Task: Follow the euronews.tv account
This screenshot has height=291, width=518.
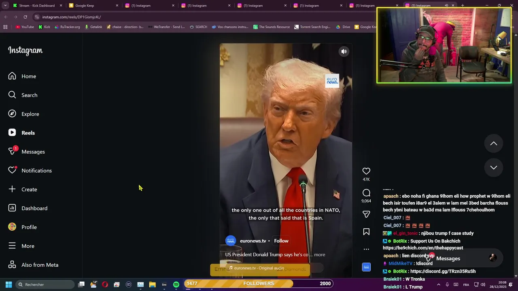Action: (x=281, y=241)
